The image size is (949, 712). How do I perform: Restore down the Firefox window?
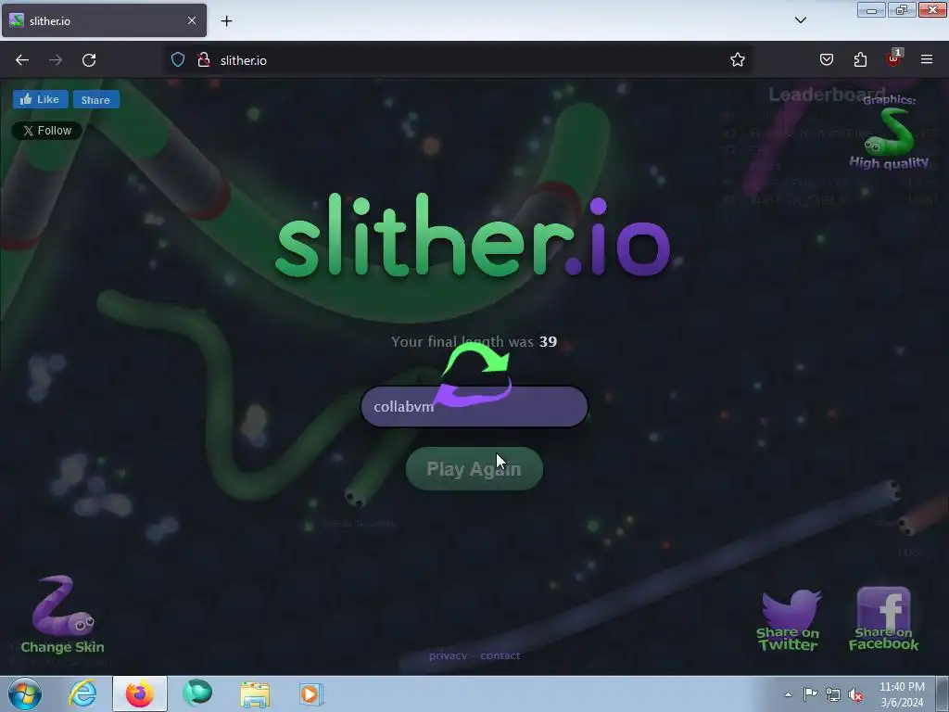[x=902, y=10]
